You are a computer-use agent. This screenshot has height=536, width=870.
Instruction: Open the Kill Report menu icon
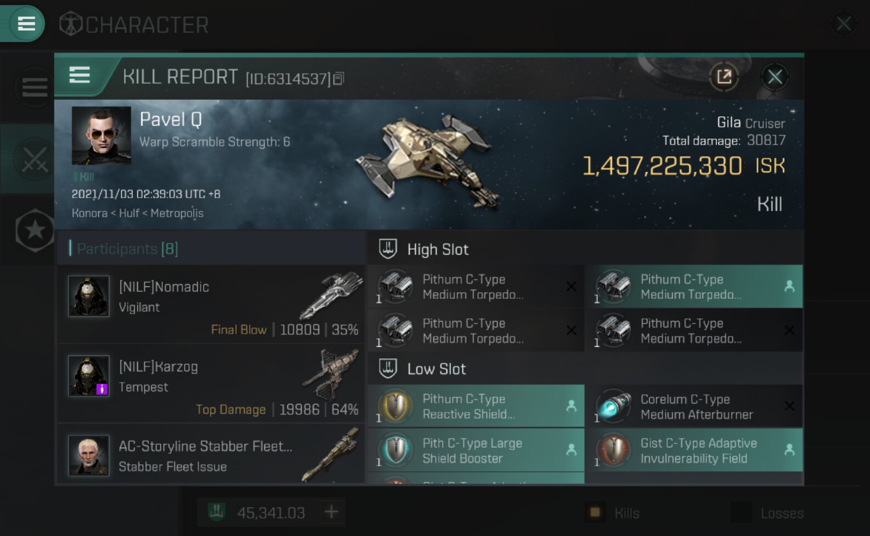80,75
